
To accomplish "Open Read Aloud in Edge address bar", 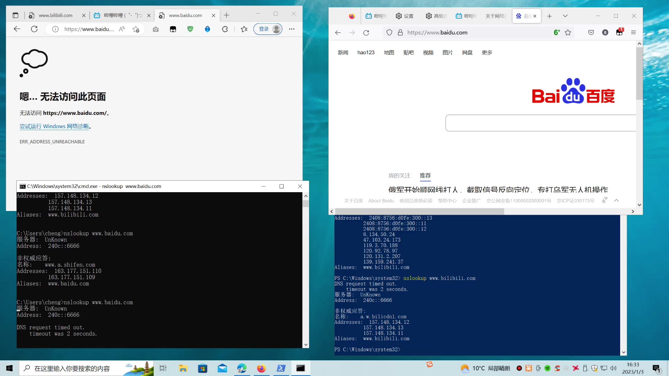I will [122, 29].
